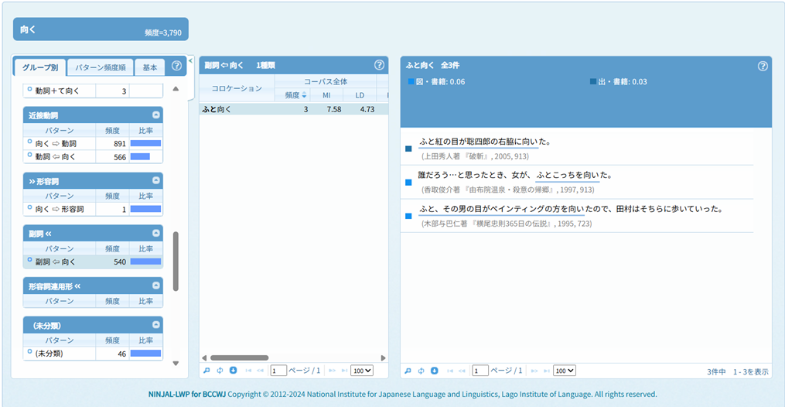Open help icon in the examples panel
The image size is (785, 407).
[763, 66]
